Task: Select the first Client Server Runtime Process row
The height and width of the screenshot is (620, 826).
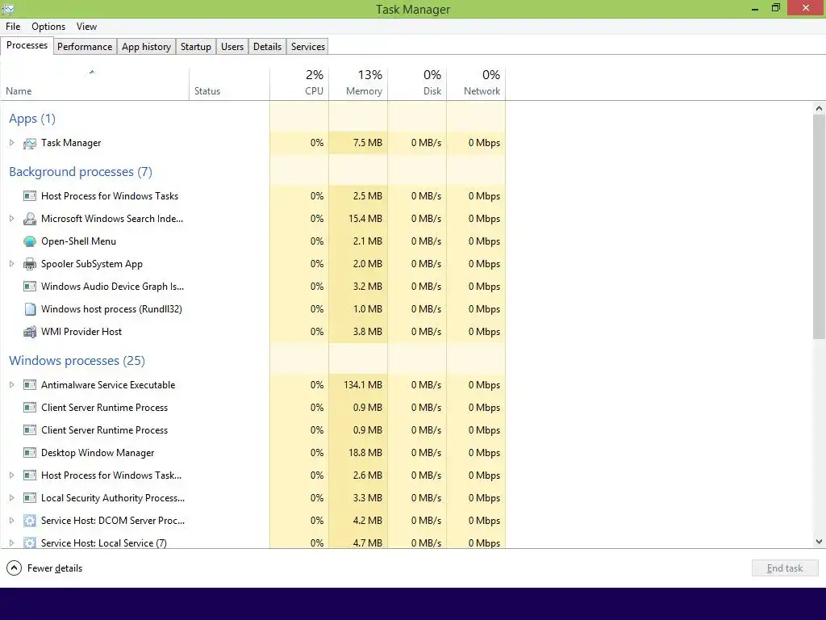Action: coord(252,408)
